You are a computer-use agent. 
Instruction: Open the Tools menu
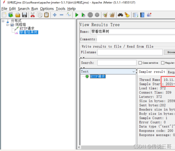pyautogui.click(x=60, y=8)
